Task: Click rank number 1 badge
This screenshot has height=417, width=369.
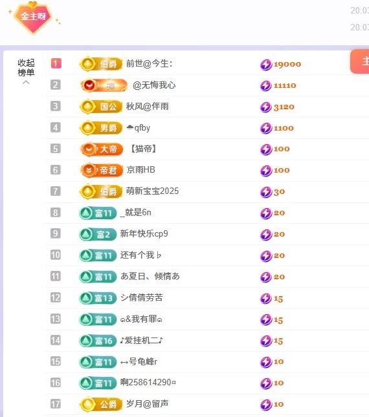Action: tap(56, 63)
